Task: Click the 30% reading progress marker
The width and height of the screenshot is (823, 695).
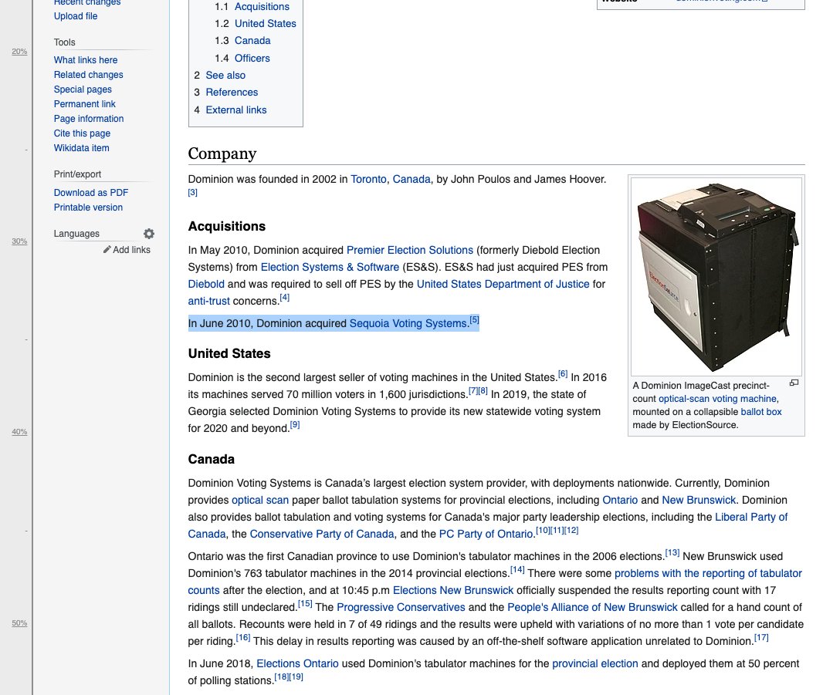Action: point(19,241)
